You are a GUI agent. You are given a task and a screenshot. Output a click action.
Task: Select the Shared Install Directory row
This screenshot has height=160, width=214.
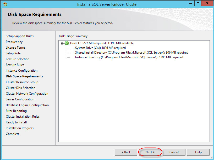click(131, 53)
